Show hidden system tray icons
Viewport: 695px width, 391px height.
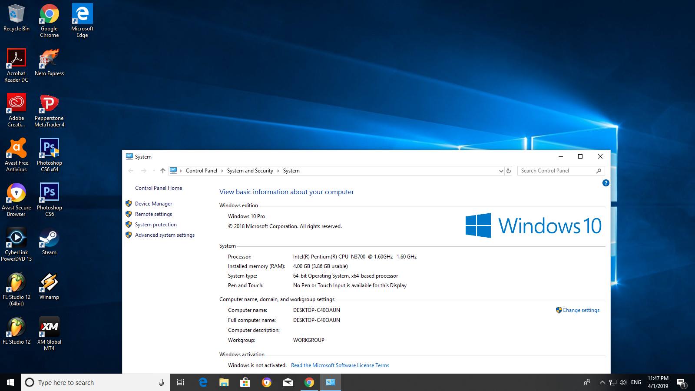point(602,382)
